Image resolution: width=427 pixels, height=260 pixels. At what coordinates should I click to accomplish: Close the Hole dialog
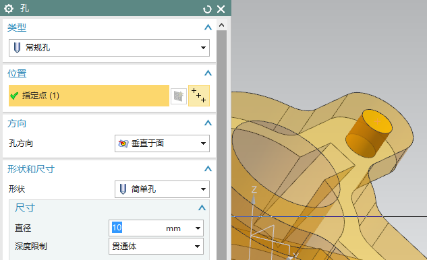tap(221, 9)
